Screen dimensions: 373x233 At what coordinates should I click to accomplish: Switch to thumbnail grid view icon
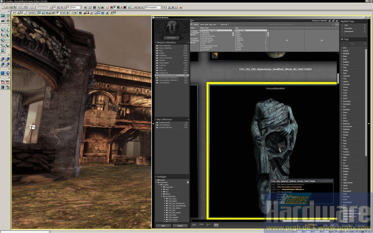[x=216, y=225]
